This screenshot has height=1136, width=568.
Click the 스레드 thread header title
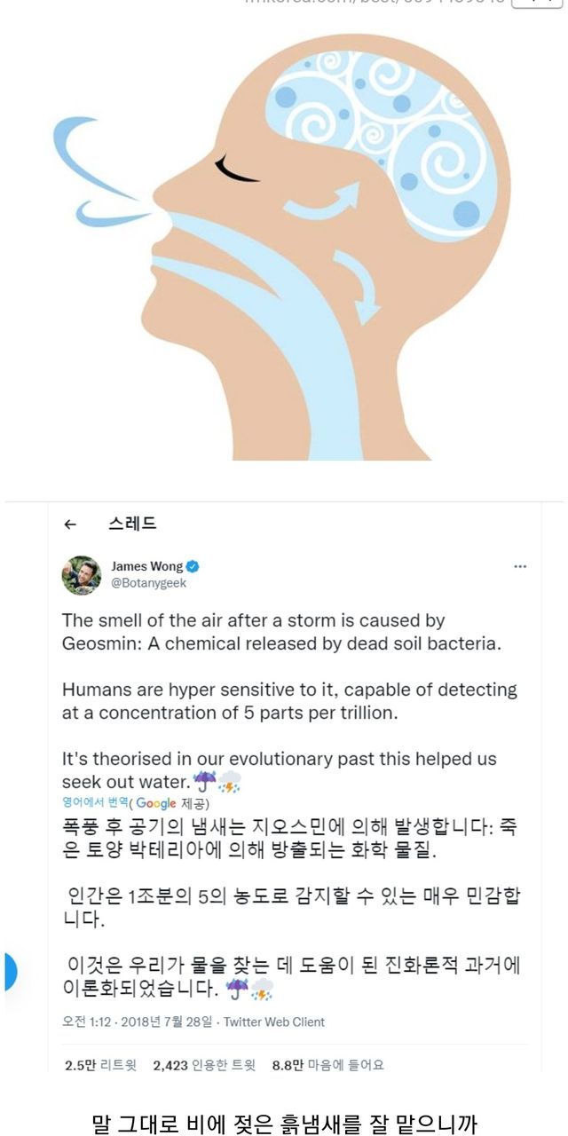tap(132, 524)
